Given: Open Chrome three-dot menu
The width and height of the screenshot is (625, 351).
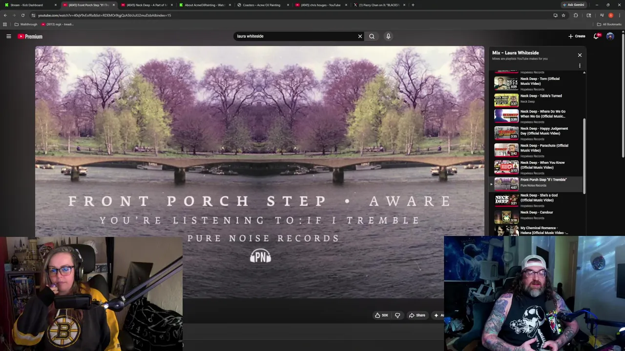Looking at the screenshot, I should pyautogui.click(x=619, y=15).
